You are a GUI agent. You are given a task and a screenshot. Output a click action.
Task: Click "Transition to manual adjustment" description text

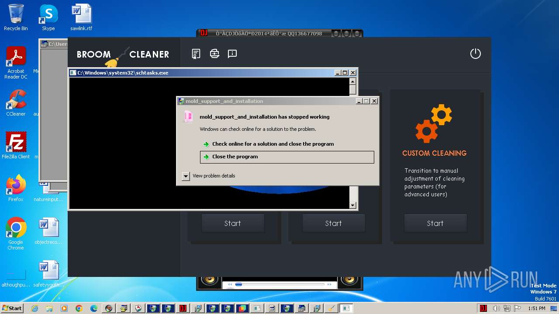click(435, 182)
